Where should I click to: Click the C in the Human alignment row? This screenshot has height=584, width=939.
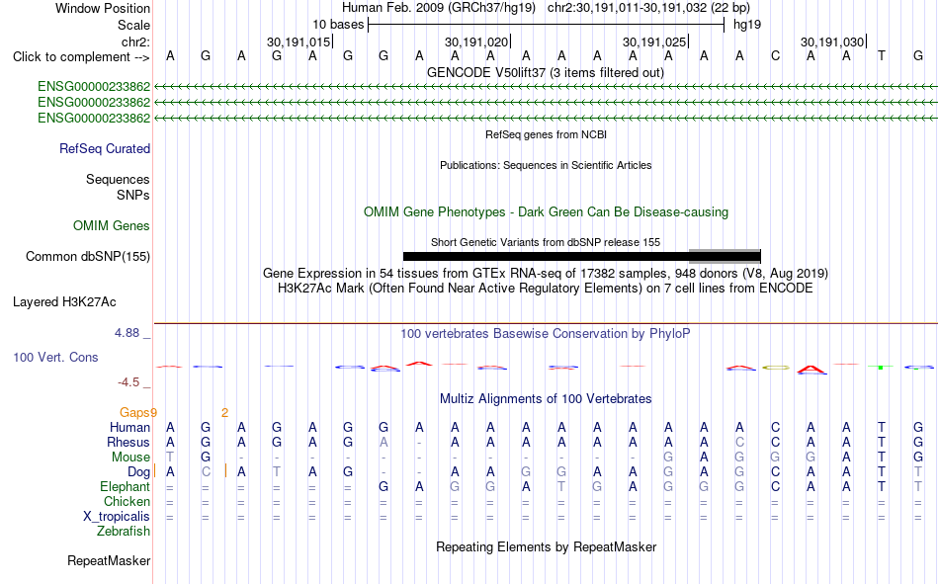pyautogui.click(x=776, y=427)
